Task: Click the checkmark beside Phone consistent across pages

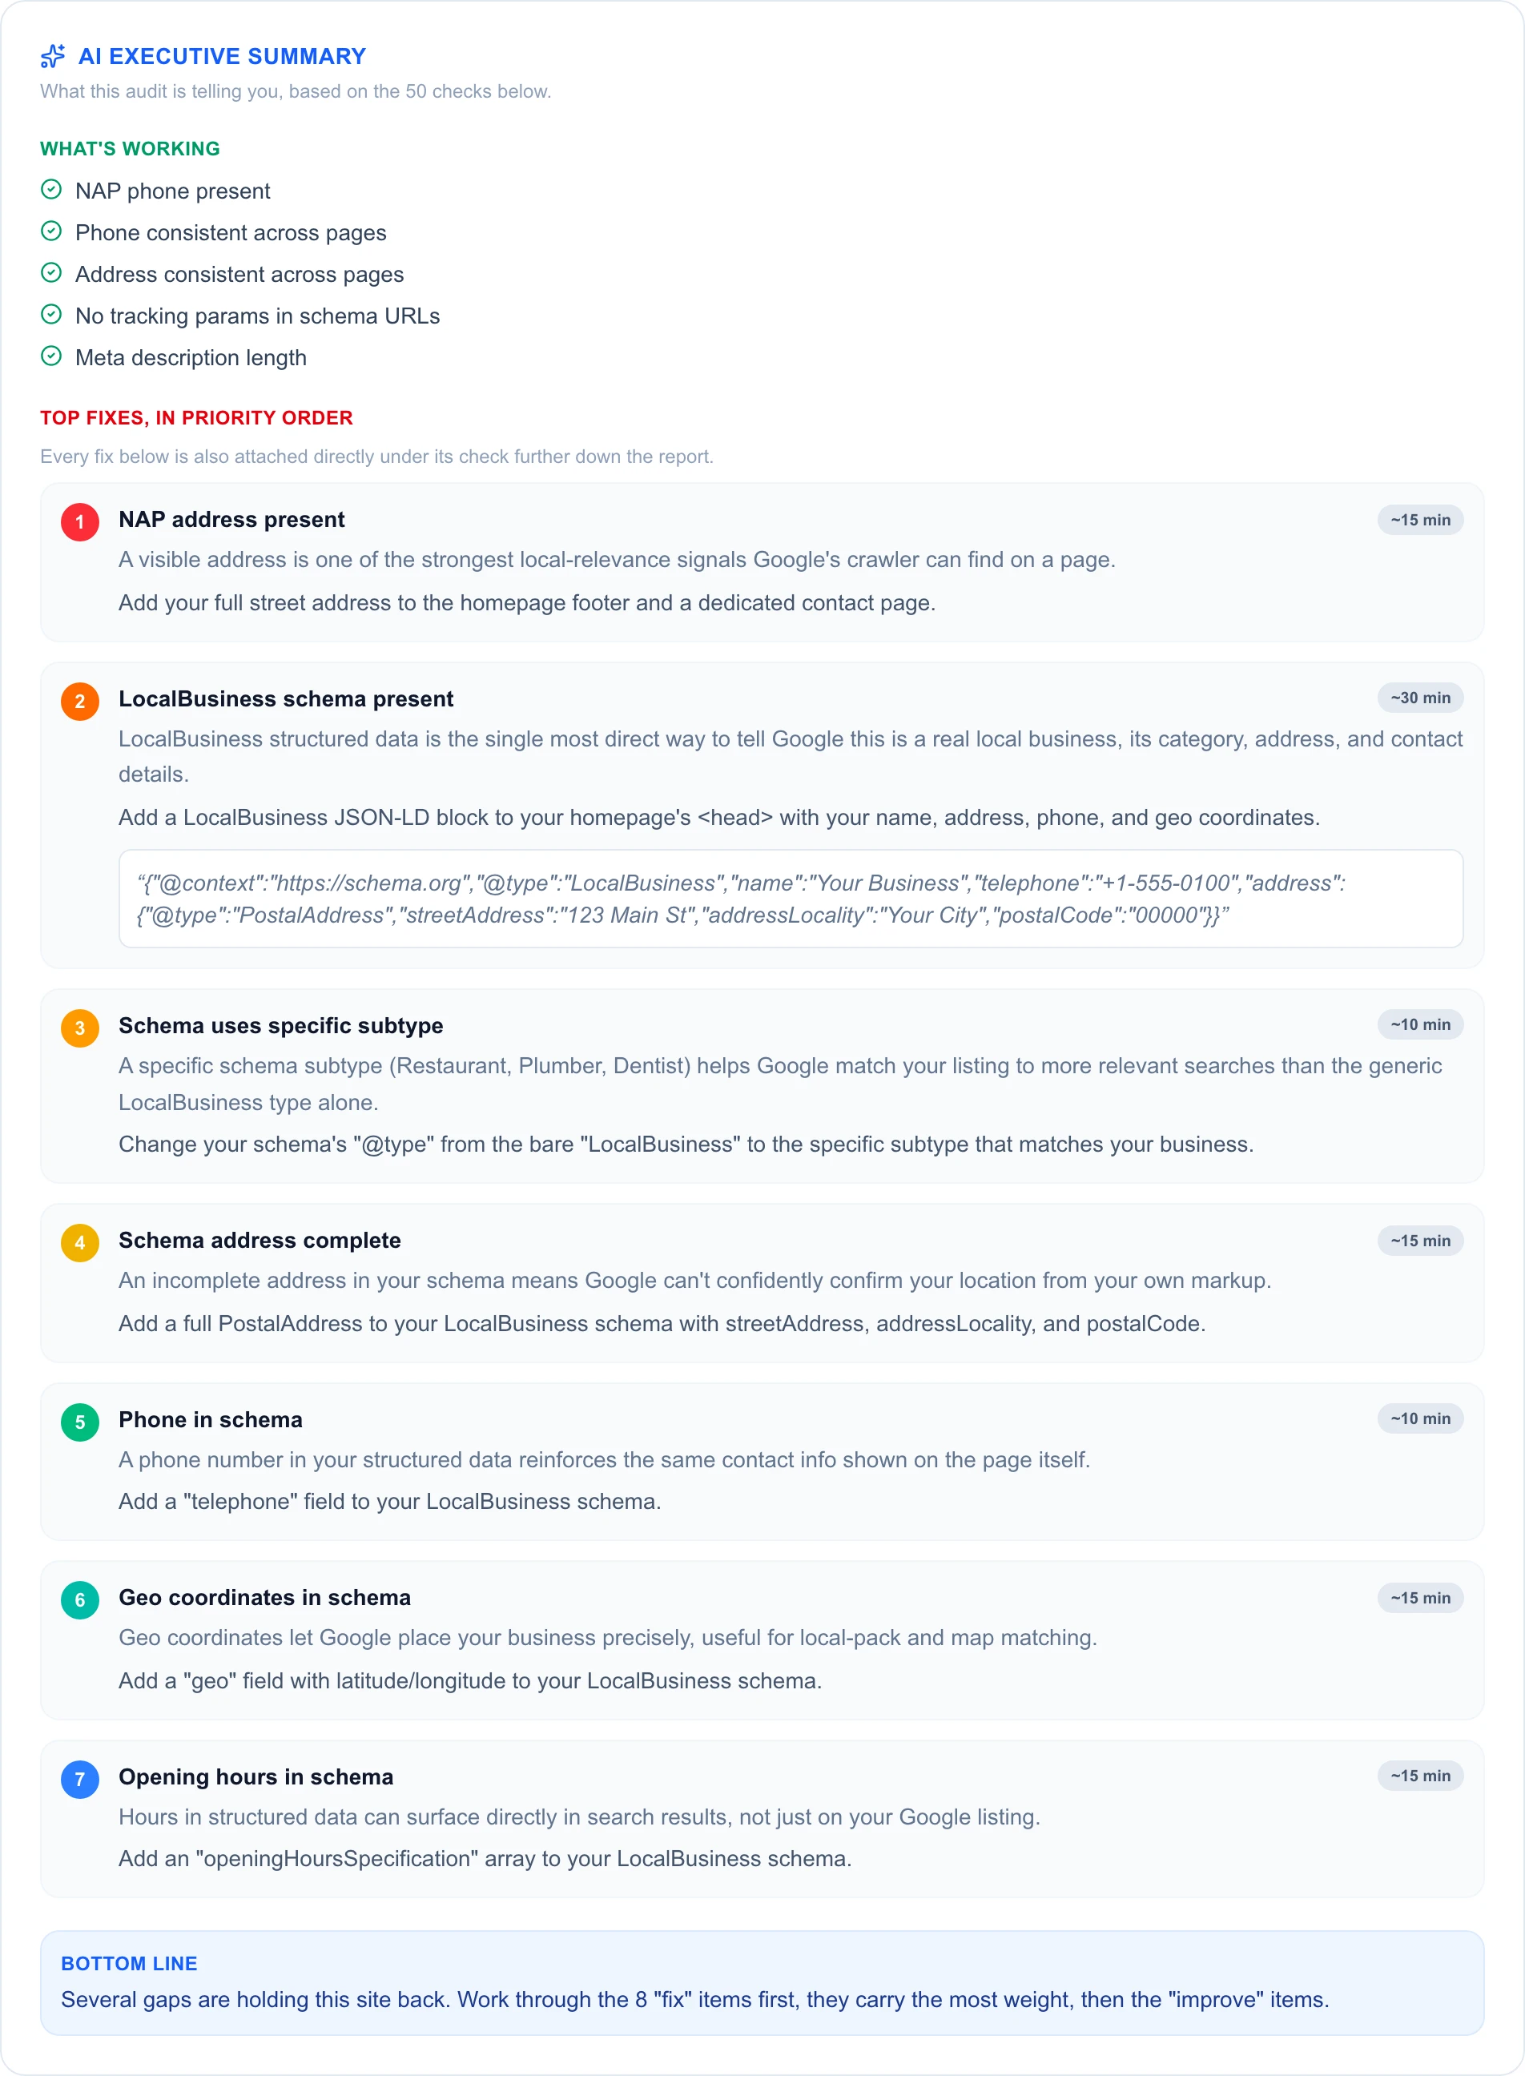Action: pos(52,231)
